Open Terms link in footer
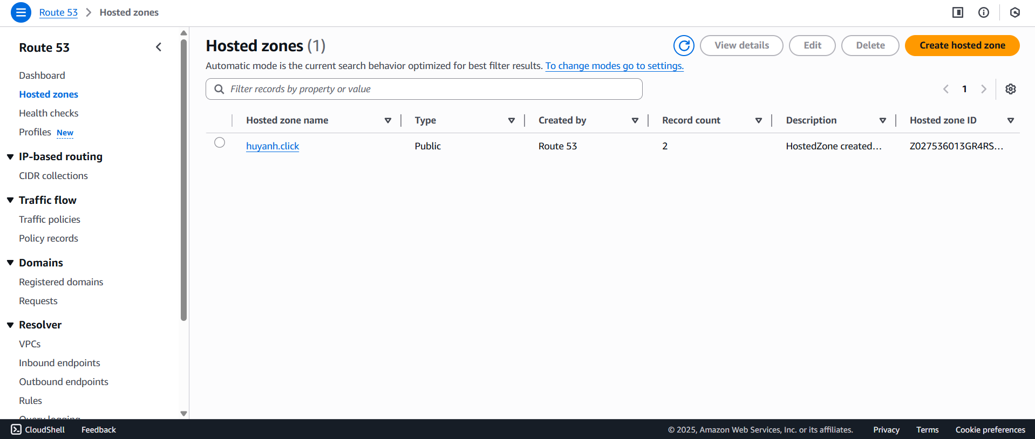This screenshot has height=439, width=1035. 927,430
